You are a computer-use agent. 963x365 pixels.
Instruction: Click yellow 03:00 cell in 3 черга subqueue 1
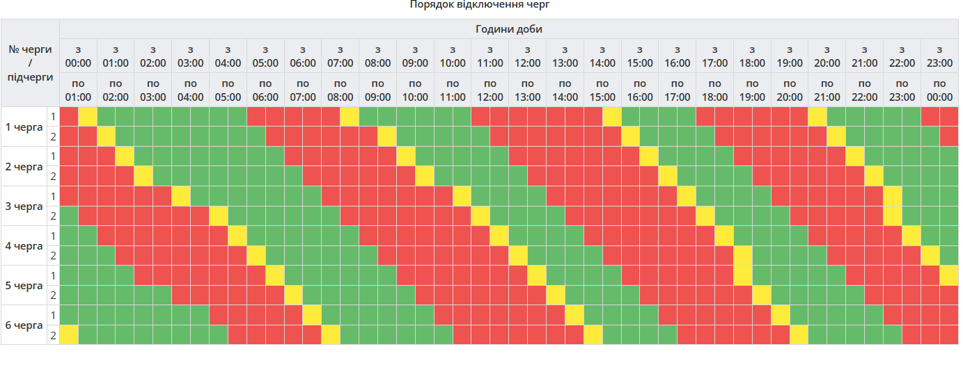(x=181, y=197)
